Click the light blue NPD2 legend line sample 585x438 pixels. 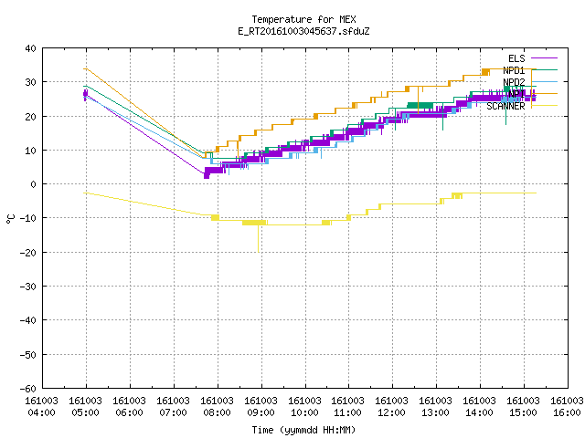tap(545, 81)
